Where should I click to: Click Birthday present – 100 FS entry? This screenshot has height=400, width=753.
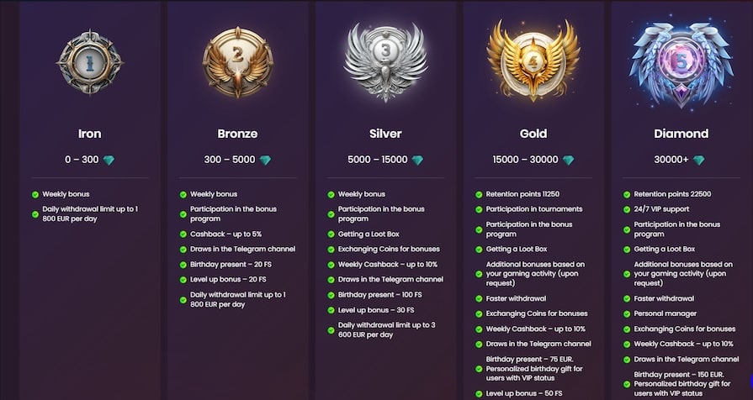[x=379, y=294]
